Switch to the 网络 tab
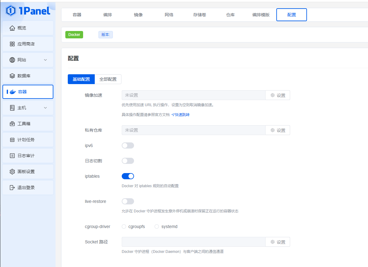Screen dimensions: 368x267 (x=169, y=15)
